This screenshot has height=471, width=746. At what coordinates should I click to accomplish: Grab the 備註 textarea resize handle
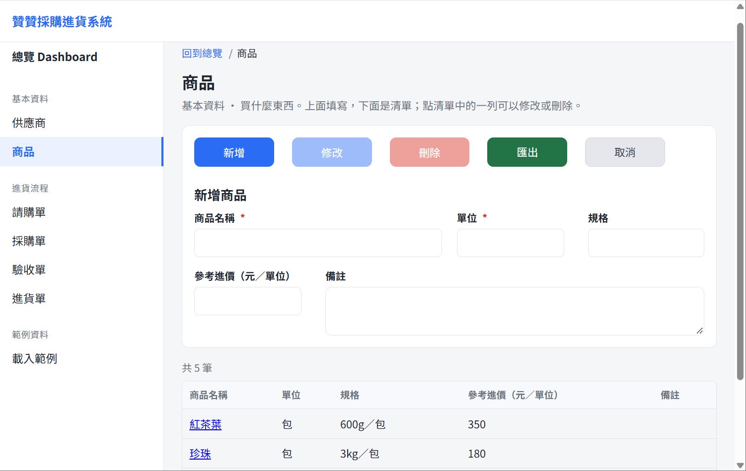(700, 331)
